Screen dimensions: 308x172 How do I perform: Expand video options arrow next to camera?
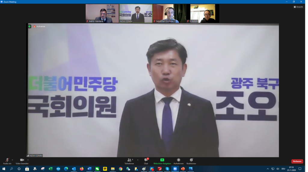click(x=28, y=160)
